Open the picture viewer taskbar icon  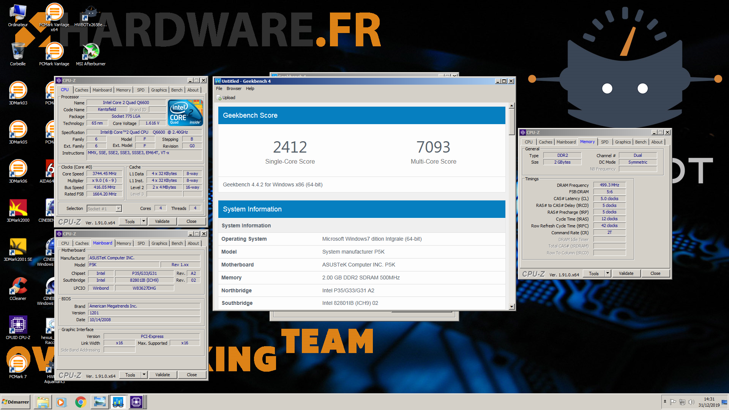(100, 402)
